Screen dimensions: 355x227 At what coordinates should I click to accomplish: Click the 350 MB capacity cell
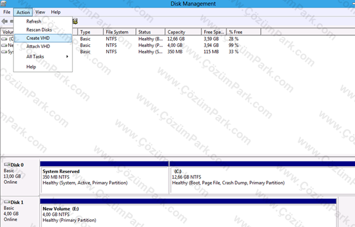point(175,52)
